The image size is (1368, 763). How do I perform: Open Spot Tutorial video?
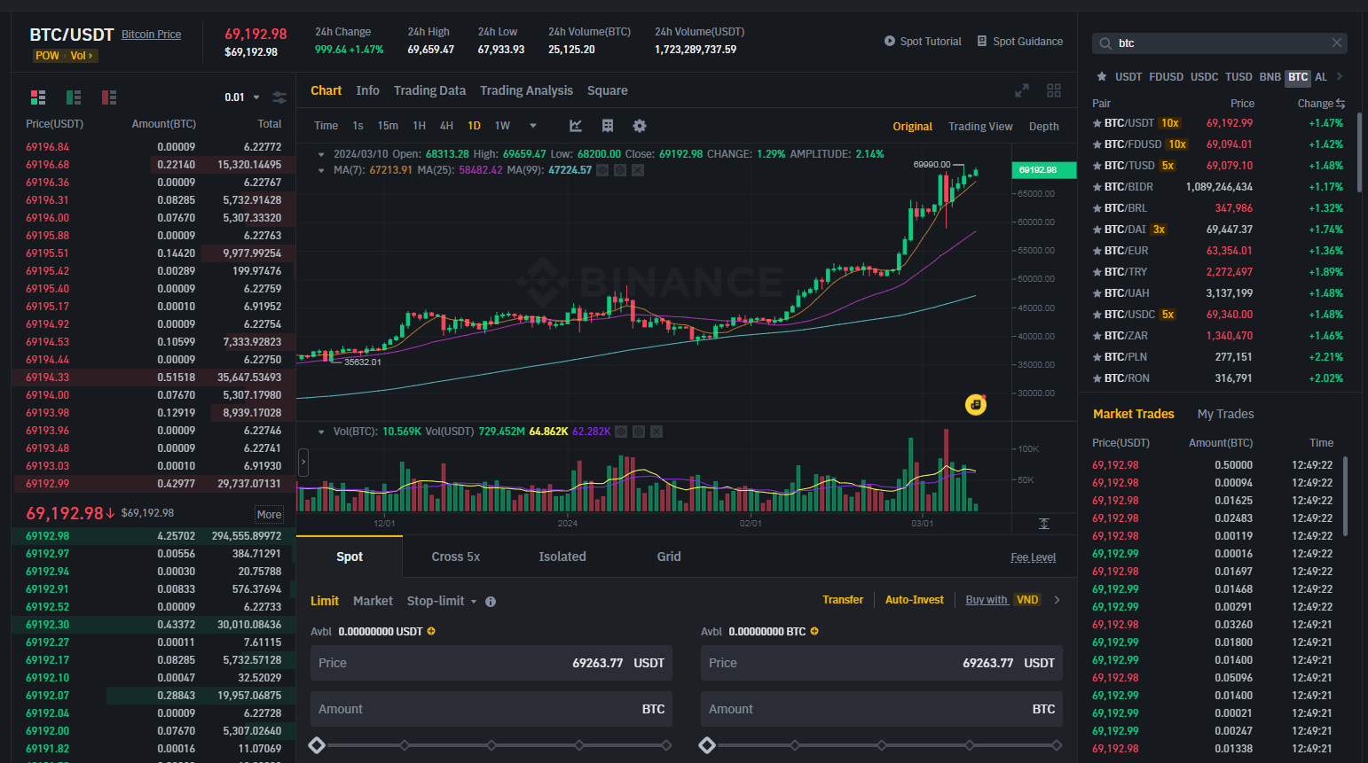click(x=923, y=41)
